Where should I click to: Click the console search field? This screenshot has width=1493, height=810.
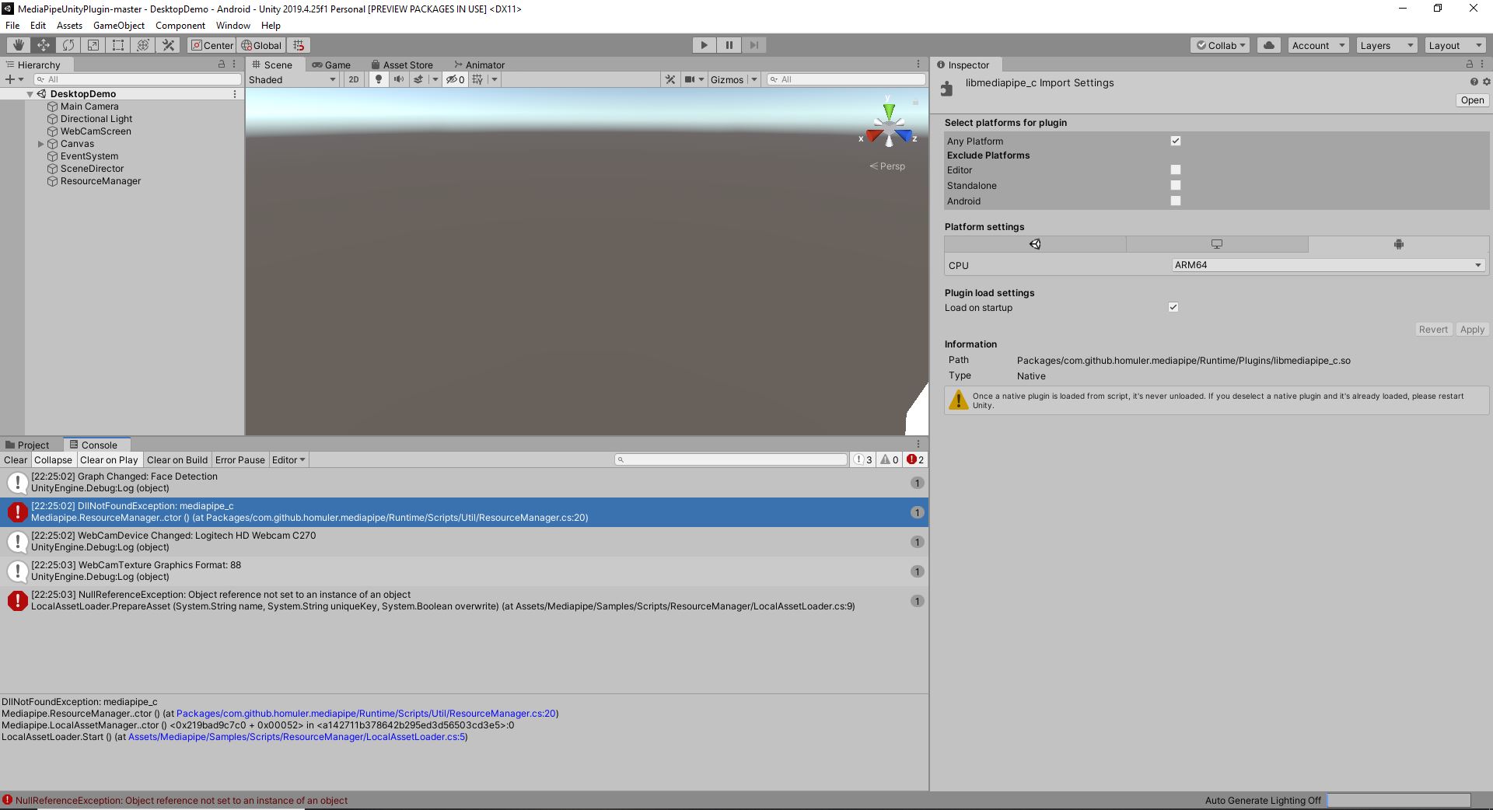click(731, 459)
